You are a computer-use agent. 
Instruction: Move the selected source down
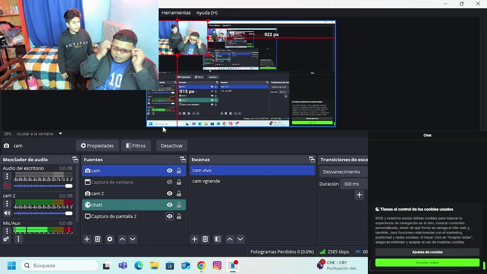(x=132, y=239)
